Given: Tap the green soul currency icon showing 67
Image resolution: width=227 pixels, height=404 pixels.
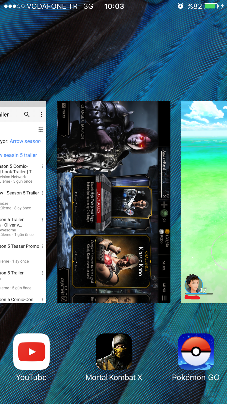Looking at the screenshot, I should pos(164,214).
